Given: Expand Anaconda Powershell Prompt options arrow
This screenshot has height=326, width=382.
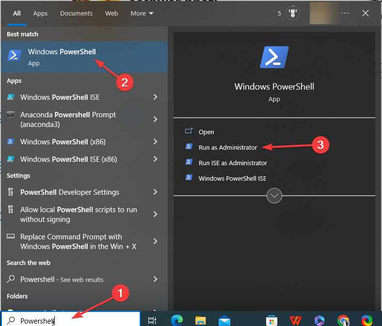Looking at the screenshot, I should [155, 119].
